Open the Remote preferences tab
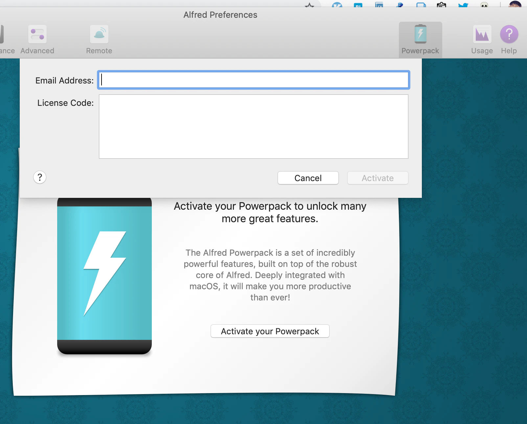 (x=99, y=40)
